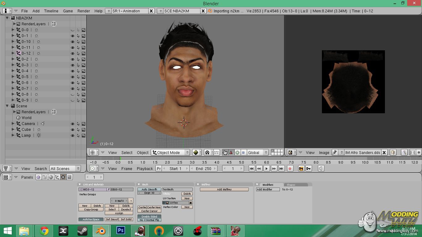
Task: Click the triangle manipulator icon in 3D header
Action: (x=231, y=152)
